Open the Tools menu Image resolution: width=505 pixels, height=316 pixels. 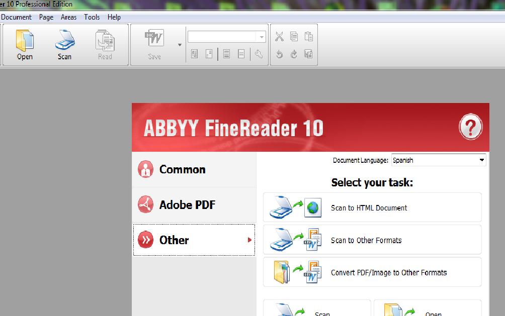(92, 17)
